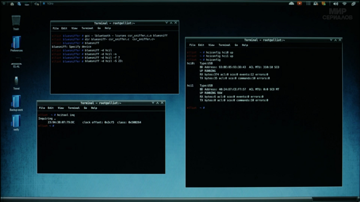Open Go menu in hcitool terminal
360x202 pixels.
point(85,108)
